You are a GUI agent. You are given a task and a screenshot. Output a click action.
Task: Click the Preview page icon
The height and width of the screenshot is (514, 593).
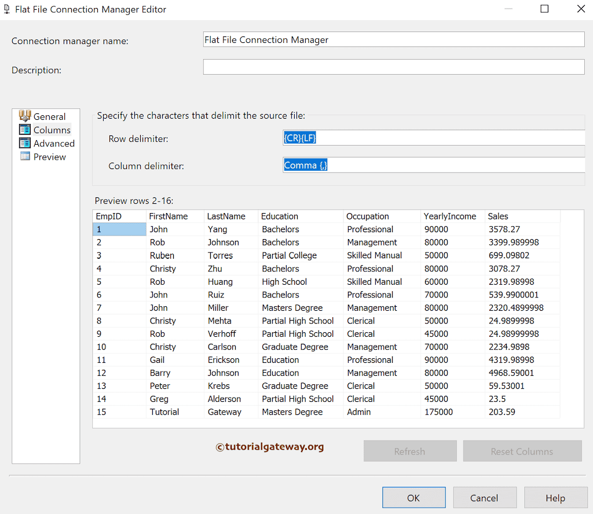(25, 156)
